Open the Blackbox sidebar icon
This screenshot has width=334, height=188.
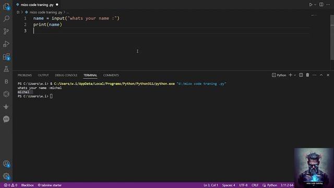click(6, 81)
